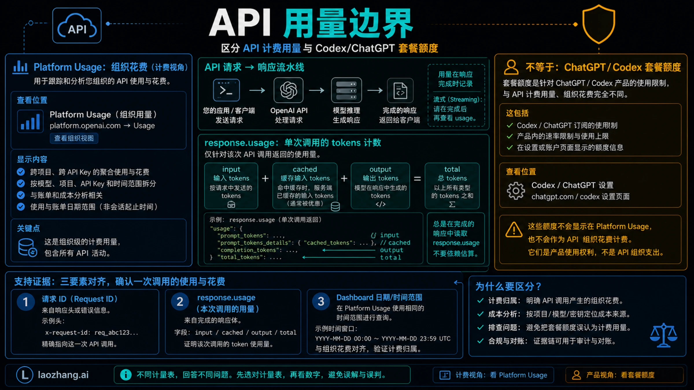Click the laozhang.ai text
694x390 pixels.
click(63, 375)
